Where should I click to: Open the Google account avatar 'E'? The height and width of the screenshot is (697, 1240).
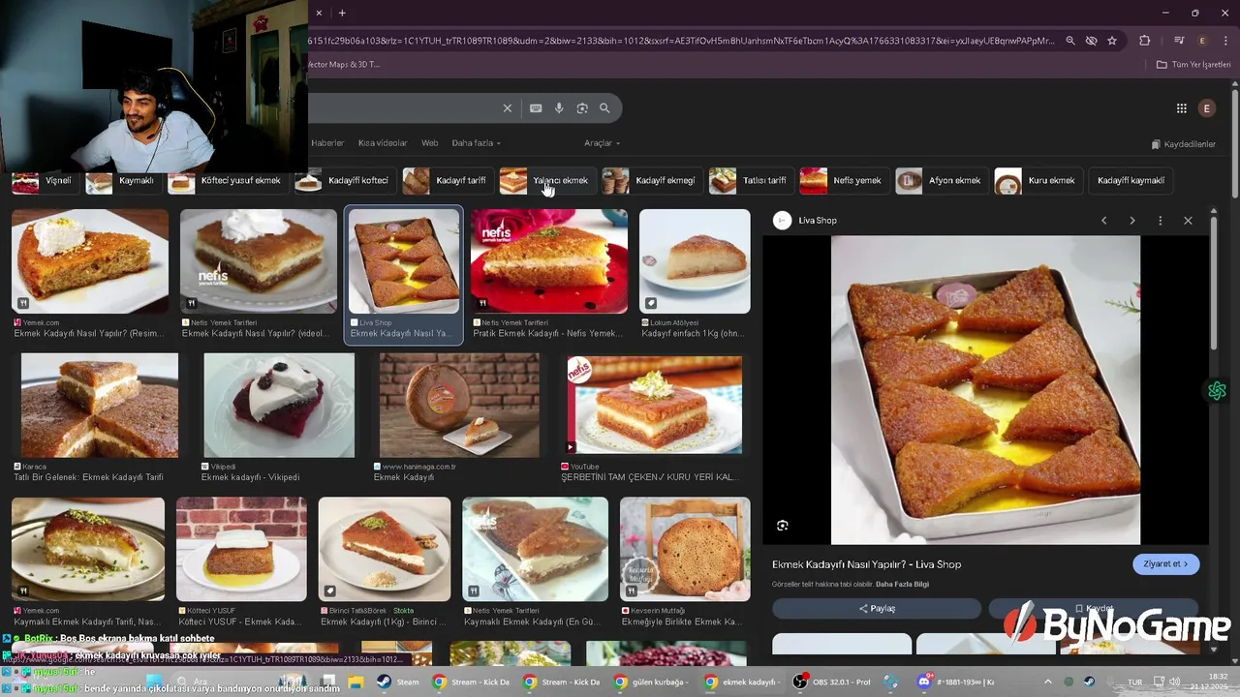[x=1207, y=108]
